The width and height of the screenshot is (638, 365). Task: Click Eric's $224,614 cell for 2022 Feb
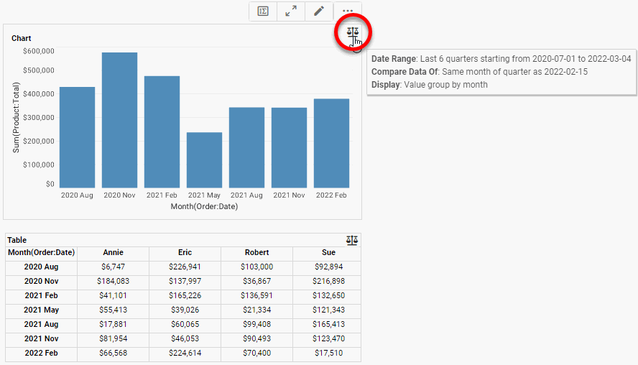(x=185, y=354)
